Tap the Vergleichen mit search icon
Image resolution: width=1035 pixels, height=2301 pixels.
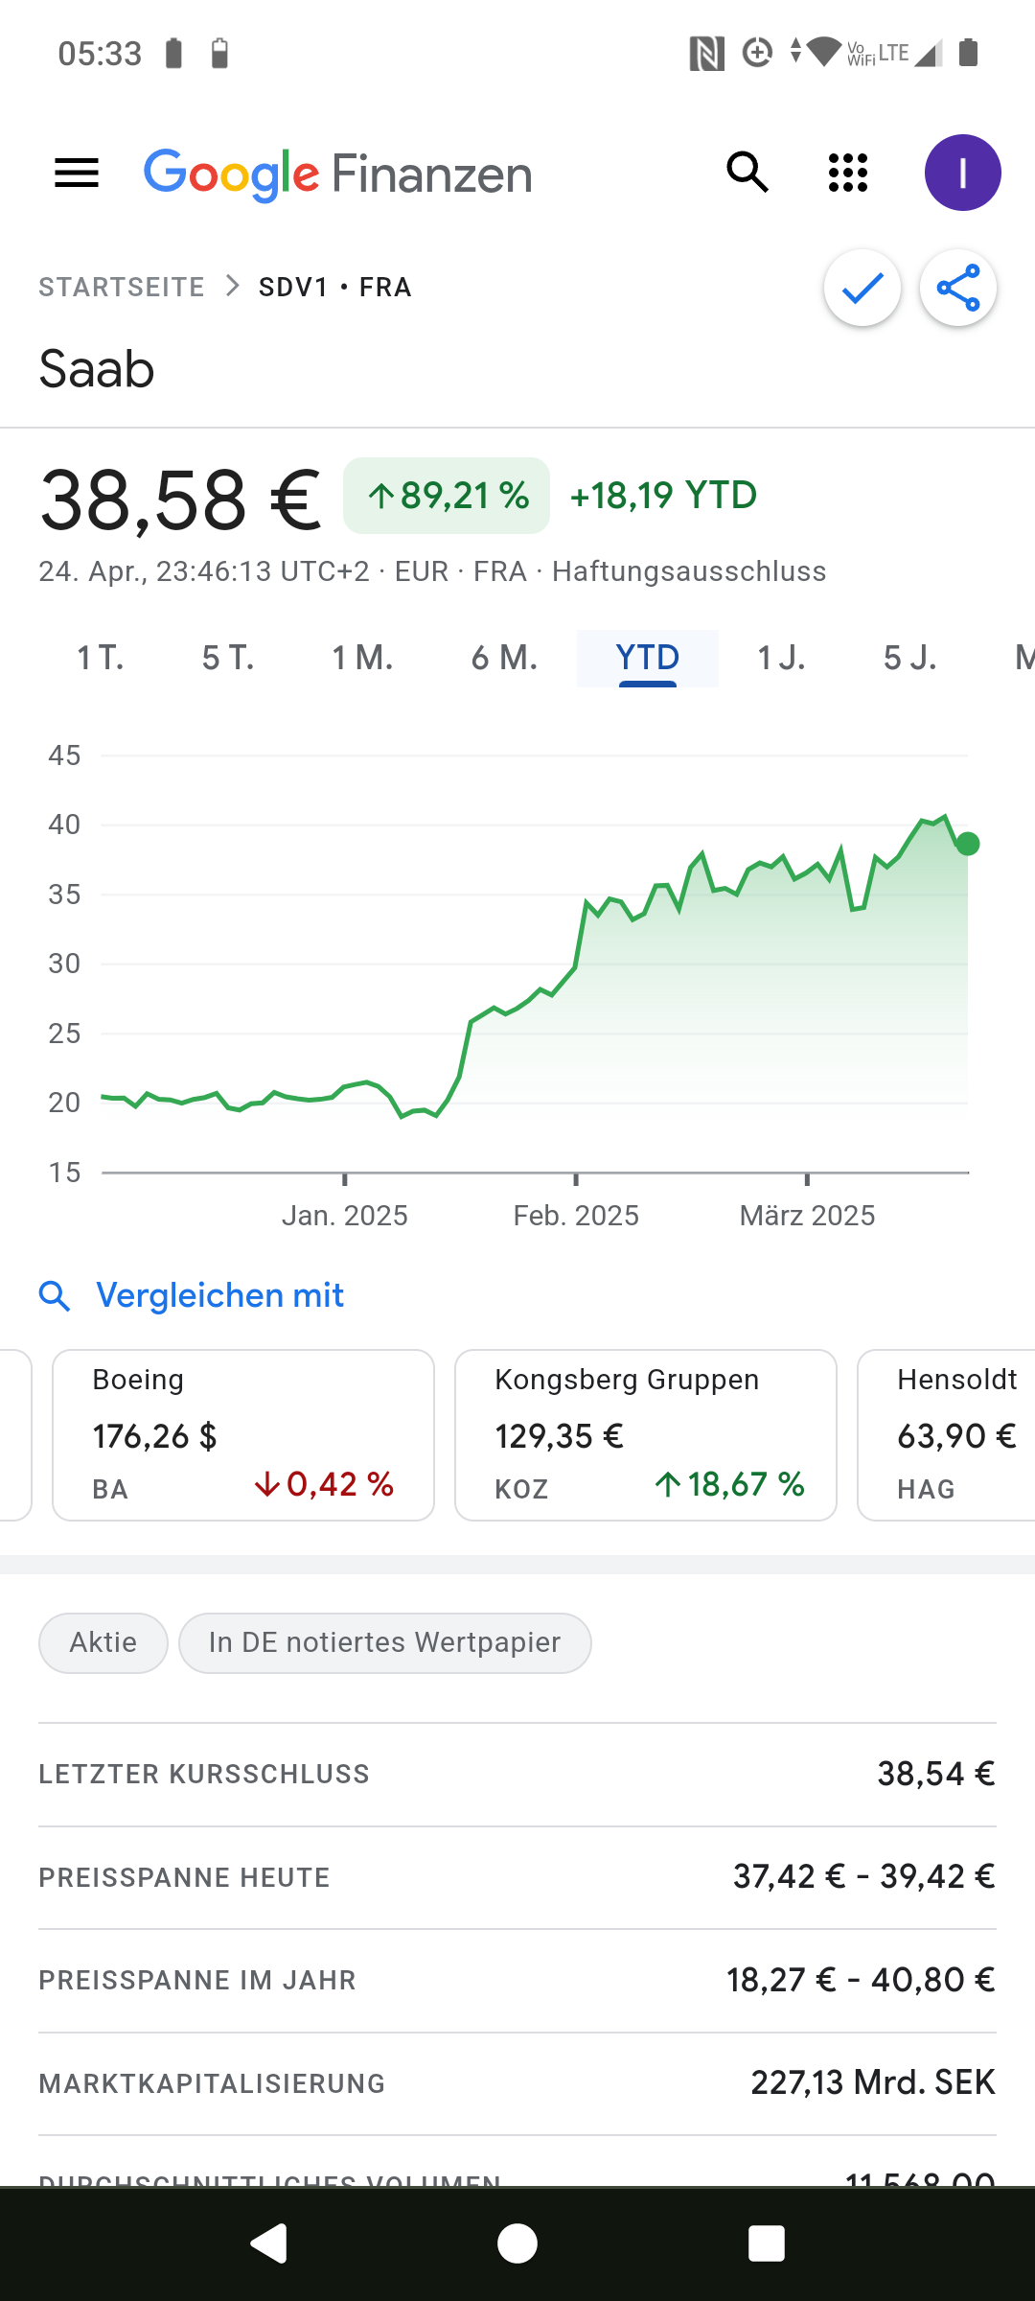click(x=55, y=1296)
